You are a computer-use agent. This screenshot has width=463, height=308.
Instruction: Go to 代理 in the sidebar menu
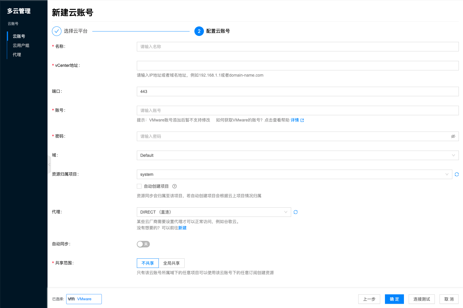point(17,55)
